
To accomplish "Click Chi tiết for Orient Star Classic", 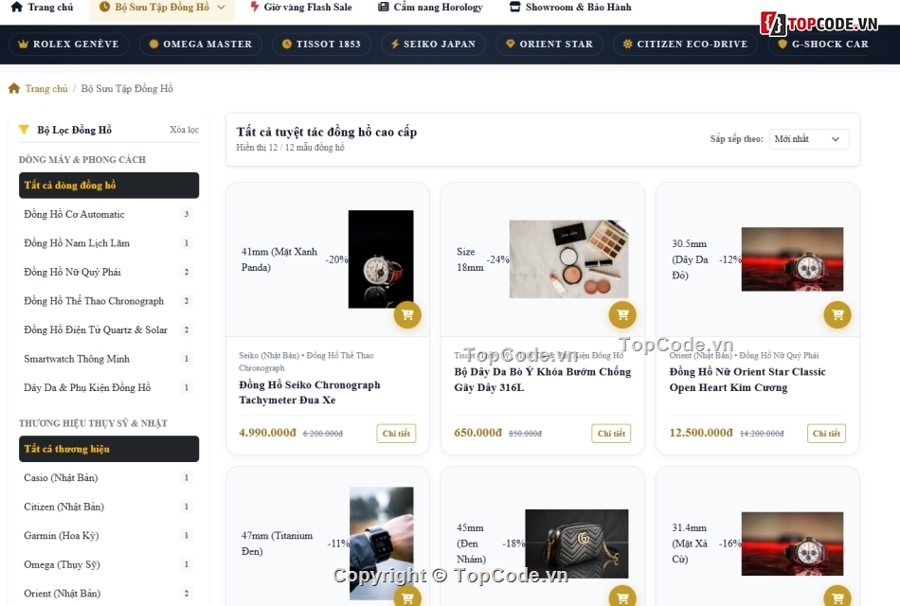I will click(826, 434).
